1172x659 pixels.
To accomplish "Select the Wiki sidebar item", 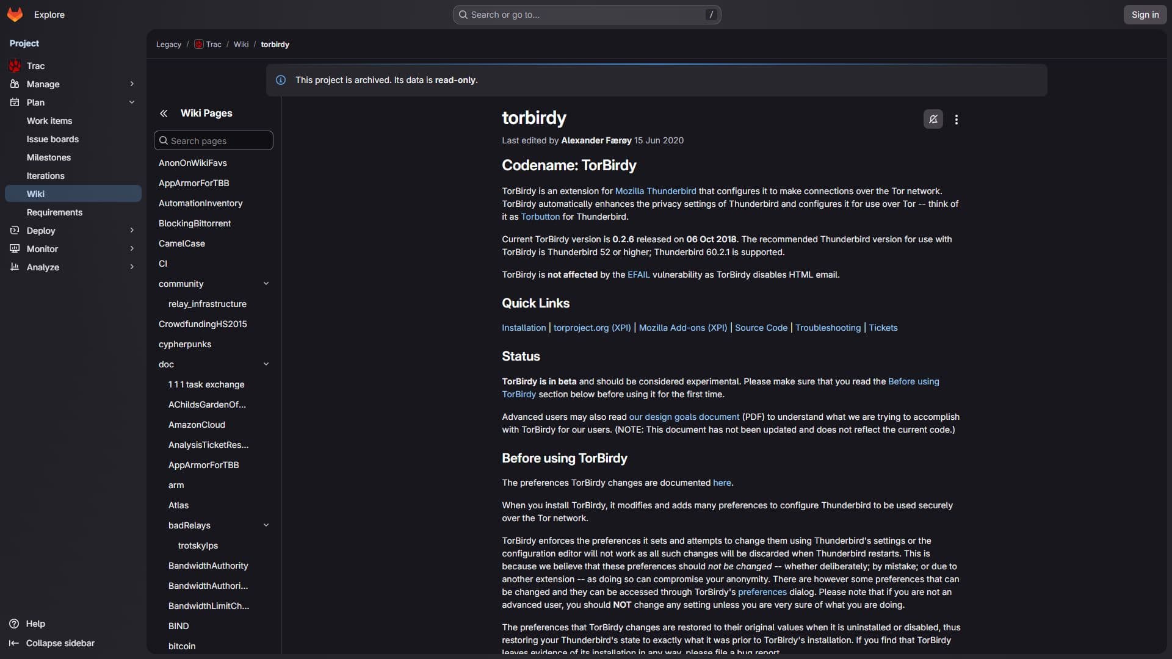I will [x=73, y=194].
